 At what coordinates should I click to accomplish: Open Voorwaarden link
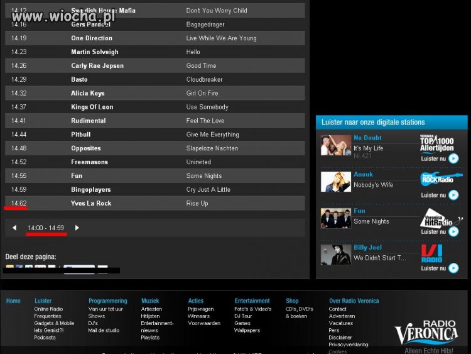click(204, 323)
